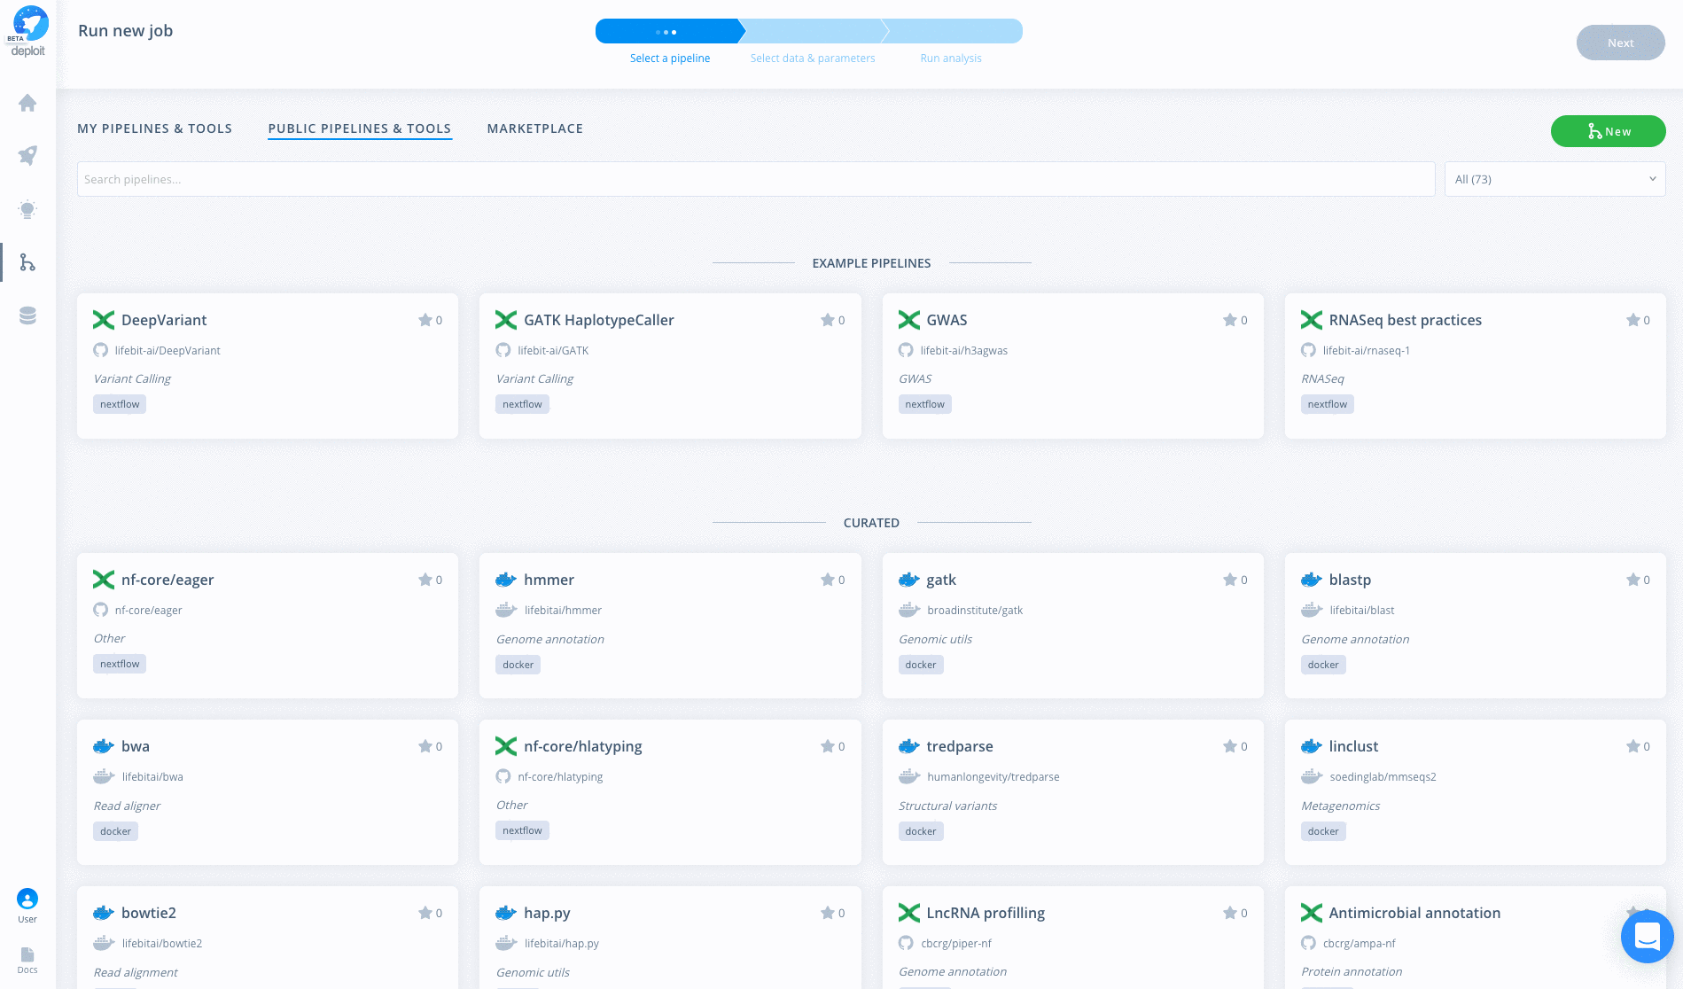Click 'lifebitai/hap.py' text
The height and width of the screenshot is (989, 1683).
click(x=562, y=944)
